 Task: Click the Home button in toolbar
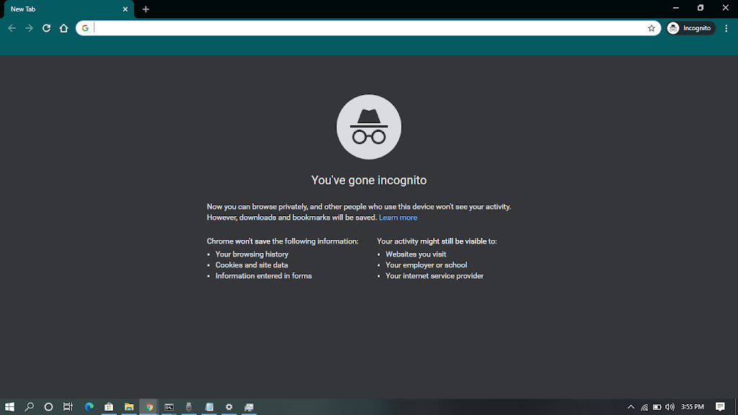tap(63, 28)
